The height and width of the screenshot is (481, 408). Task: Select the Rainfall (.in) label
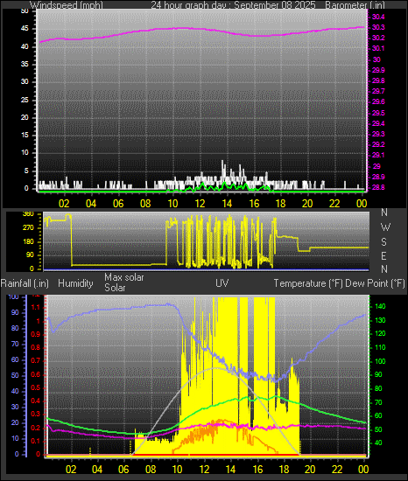point(25,283)
